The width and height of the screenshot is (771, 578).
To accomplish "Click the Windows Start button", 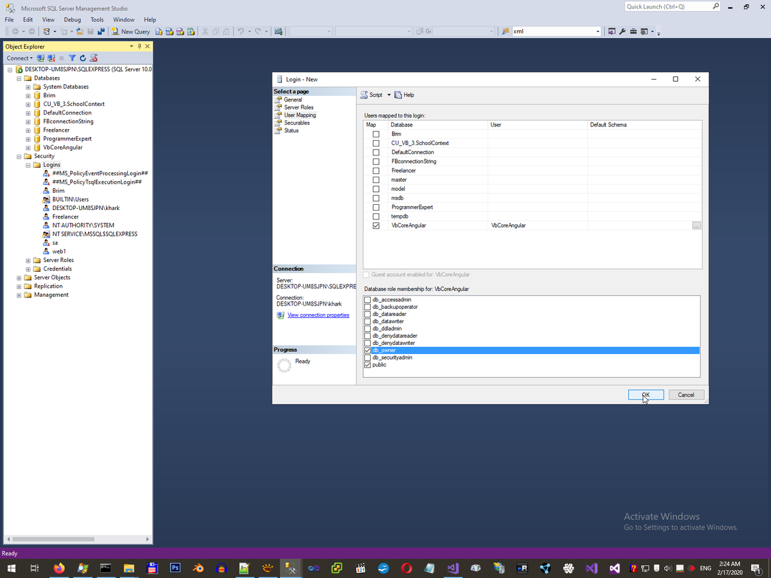I will click(11, 568).
